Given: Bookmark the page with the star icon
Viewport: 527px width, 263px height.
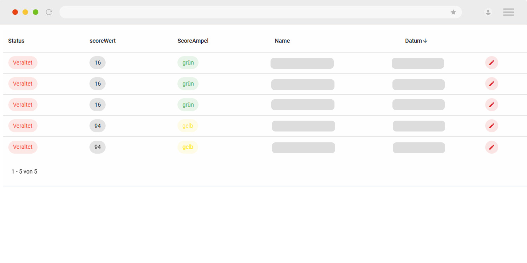Looking at the screenshot, I should [x=453, y=12].
